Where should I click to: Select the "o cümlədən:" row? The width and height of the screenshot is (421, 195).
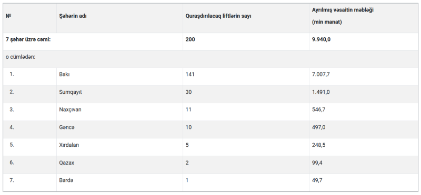pyautogui.click(x=210, y=59)
